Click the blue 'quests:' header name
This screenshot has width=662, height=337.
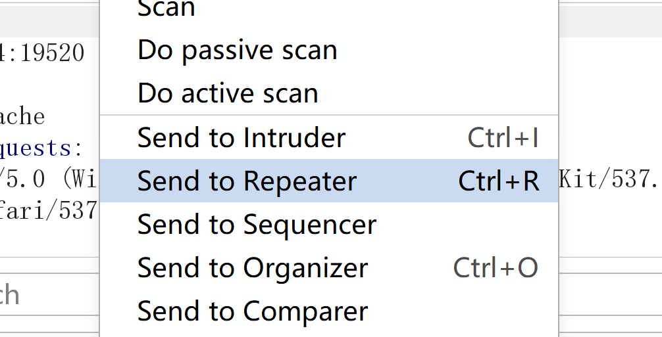pyautogui.click(x=41, y=148)
